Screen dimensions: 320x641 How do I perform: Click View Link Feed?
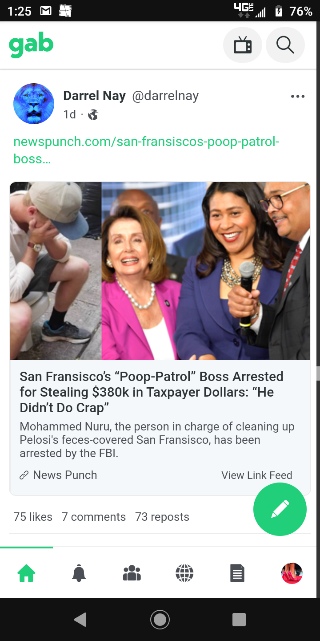coord(257,475)
